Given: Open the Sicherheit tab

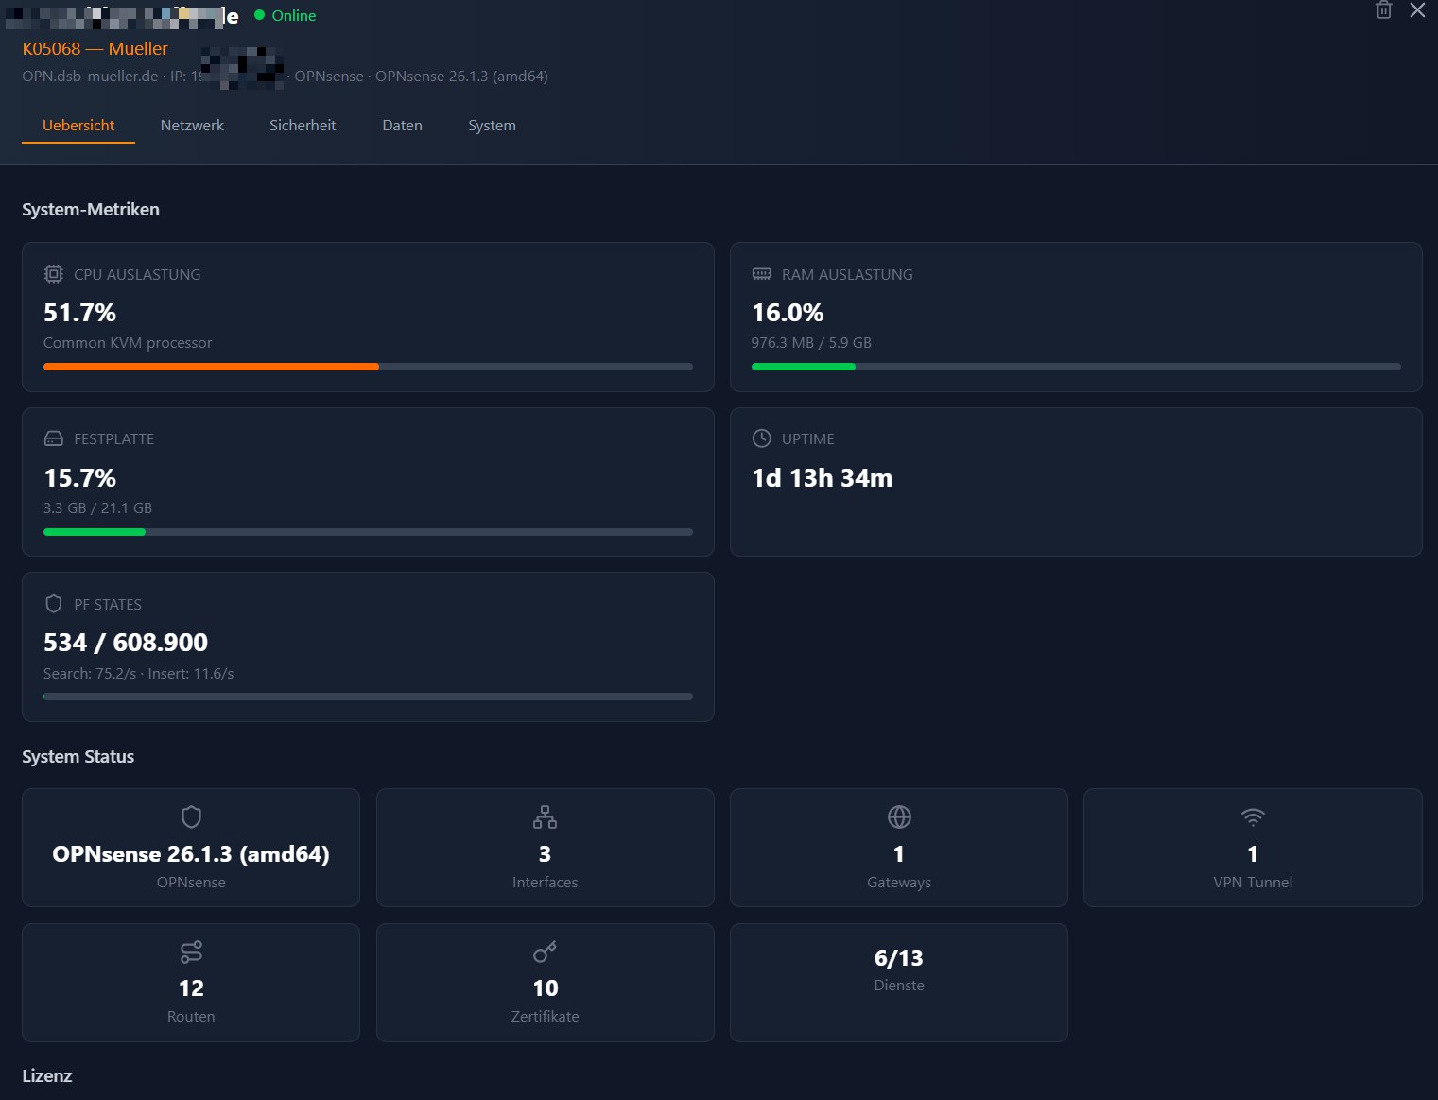Looking at the screenshot, I should pos(303,125).
